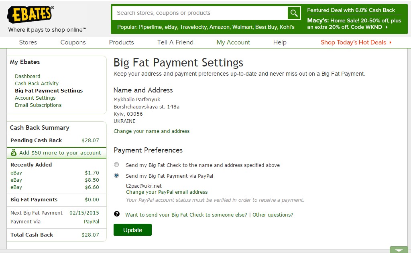
Task: Open Other questions link
Action: pos(273,215)
